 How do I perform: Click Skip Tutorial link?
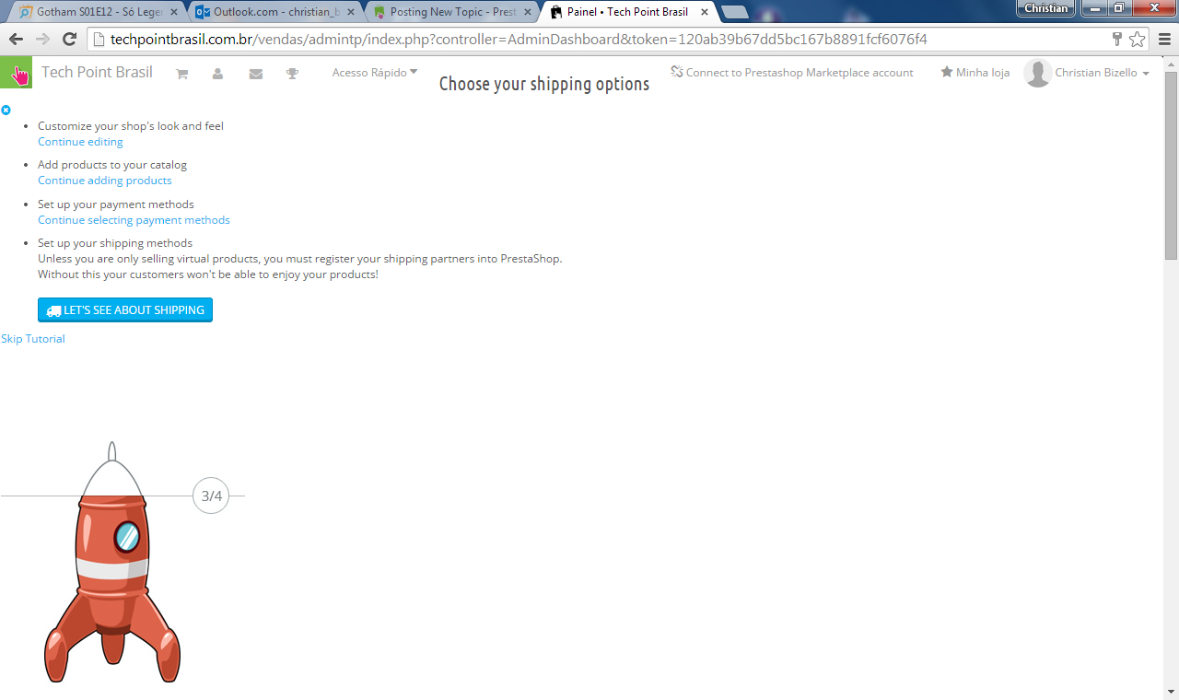point(33,339)
